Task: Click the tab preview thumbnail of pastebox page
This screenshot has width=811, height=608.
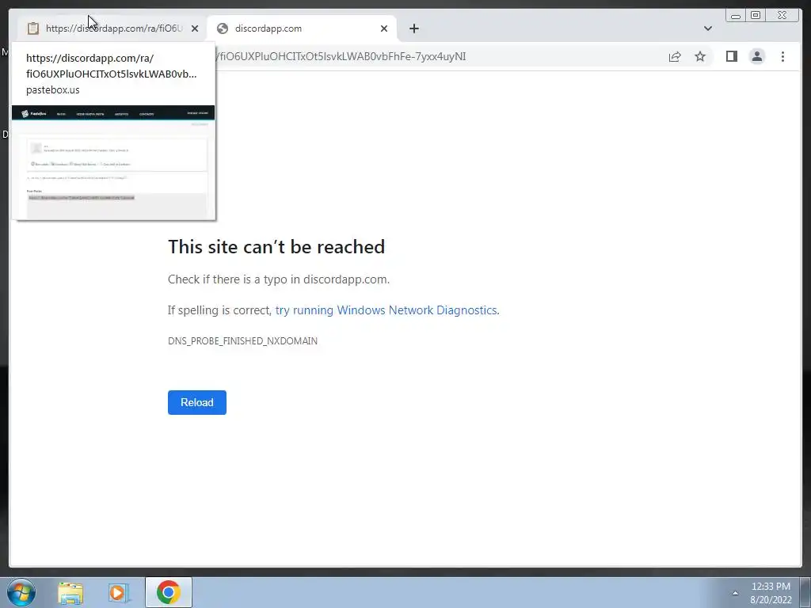Action: point(113,161)
